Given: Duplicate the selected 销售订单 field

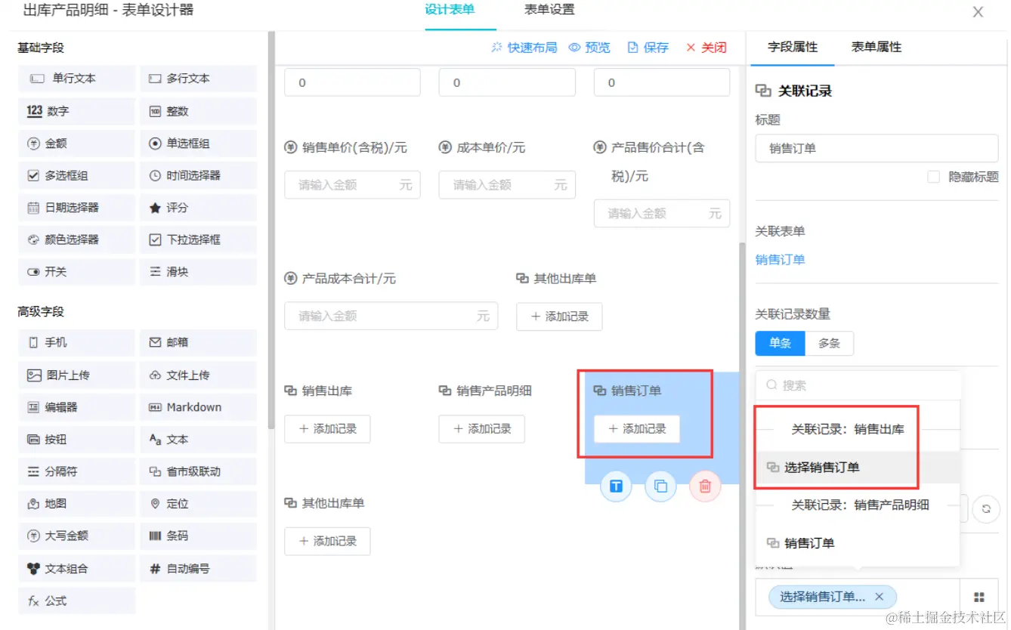Looking at the screenshot, I should tap(660, 486).
